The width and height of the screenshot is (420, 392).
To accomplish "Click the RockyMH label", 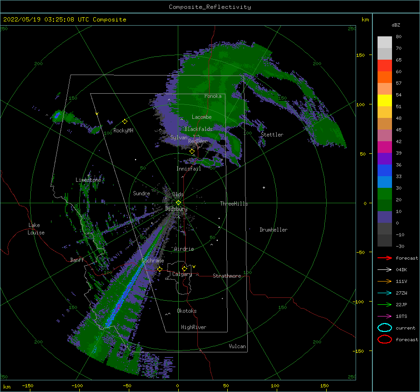I will coord(123,131).
